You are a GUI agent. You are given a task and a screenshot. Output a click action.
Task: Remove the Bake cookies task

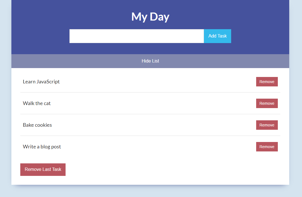(267, 125)
